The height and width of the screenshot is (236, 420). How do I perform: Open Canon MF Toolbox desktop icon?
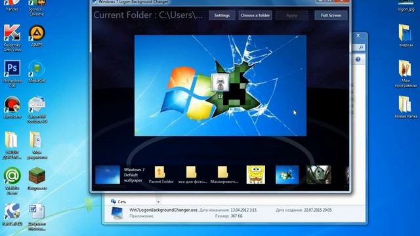[x=37, y=109]
